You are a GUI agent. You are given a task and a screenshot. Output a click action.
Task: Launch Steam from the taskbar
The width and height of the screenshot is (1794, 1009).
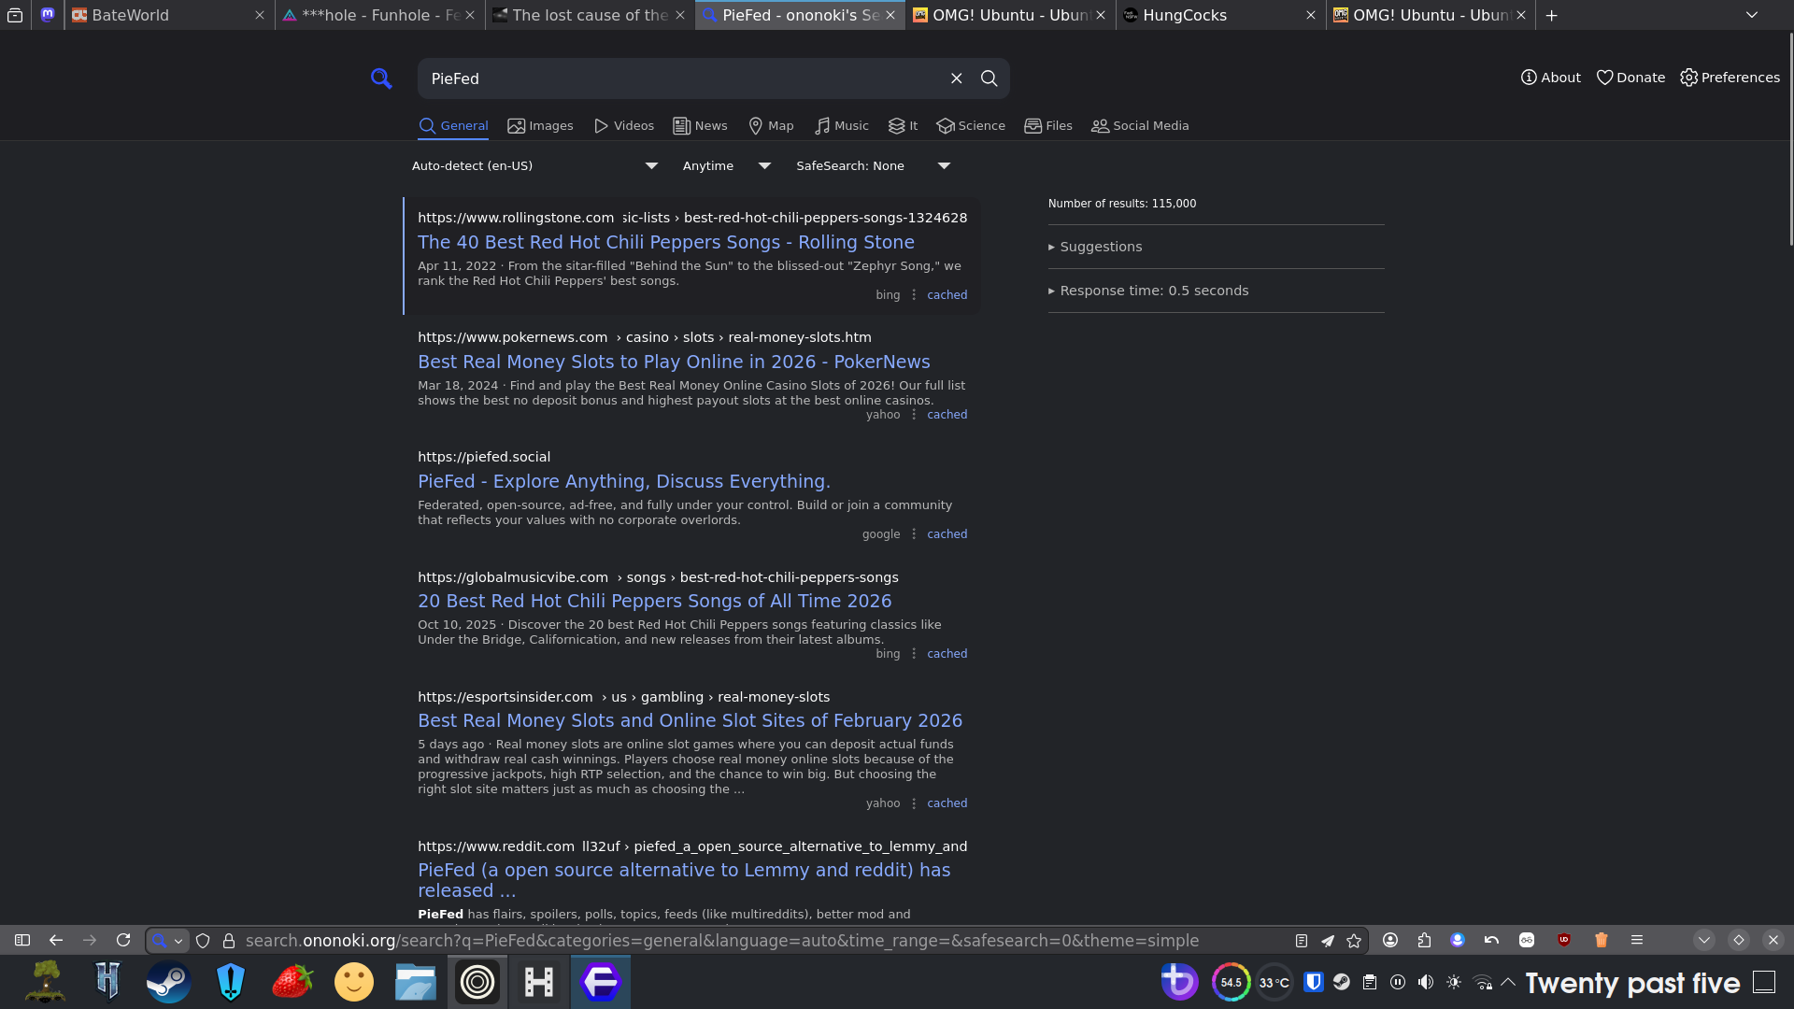[x=168, y=982]
